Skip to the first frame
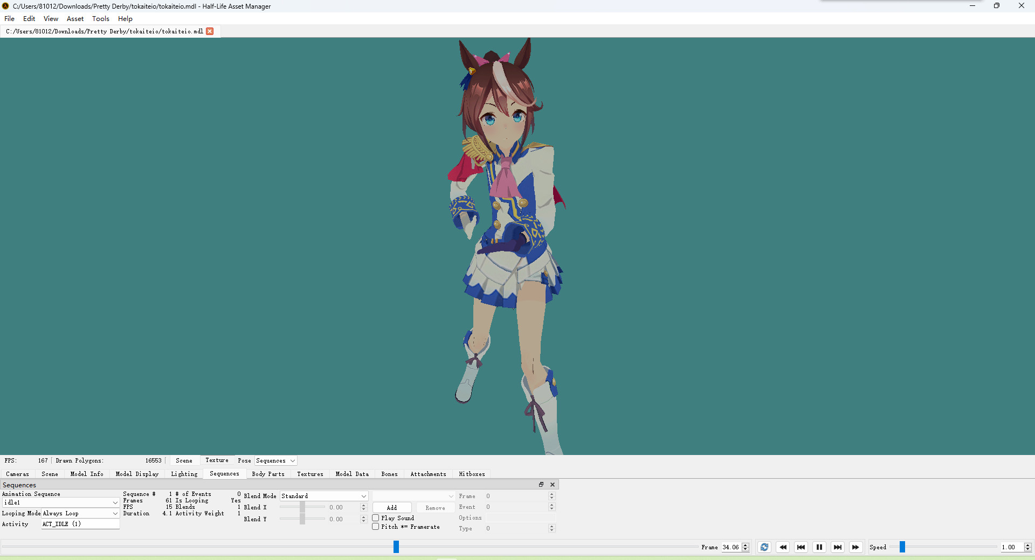The width and height of the screenshot is (1035, 560). pos(801,547)
